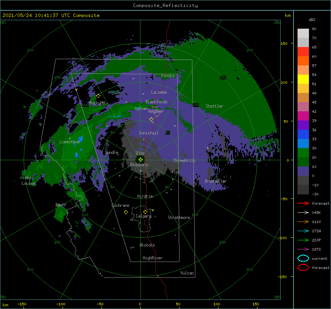Viewport: 331px width, 309px height.
Task: Pick the yellow 54 dBZ swatch
Action: click(303, 79)
